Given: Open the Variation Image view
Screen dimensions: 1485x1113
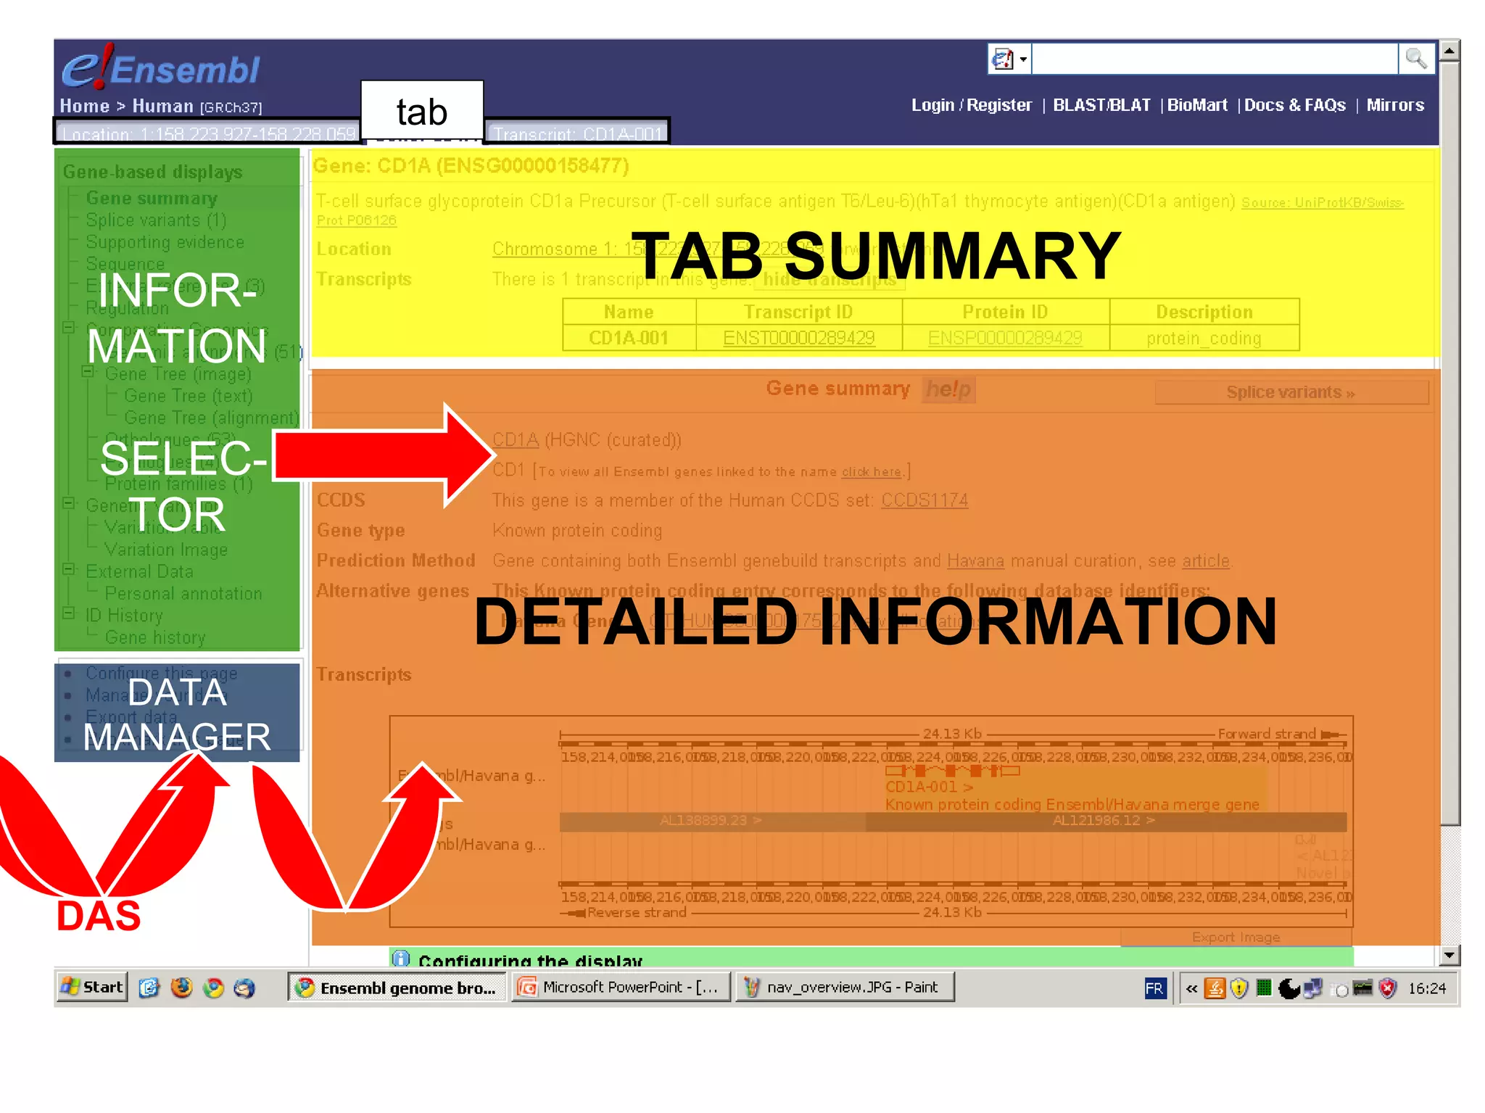Looking at the screenshot, I should pos(166,550).
